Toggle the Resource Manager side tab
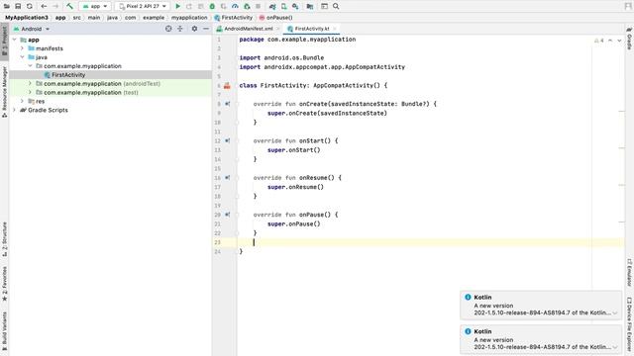The width and height of the screenshot is (634, 356). (4, 92)
